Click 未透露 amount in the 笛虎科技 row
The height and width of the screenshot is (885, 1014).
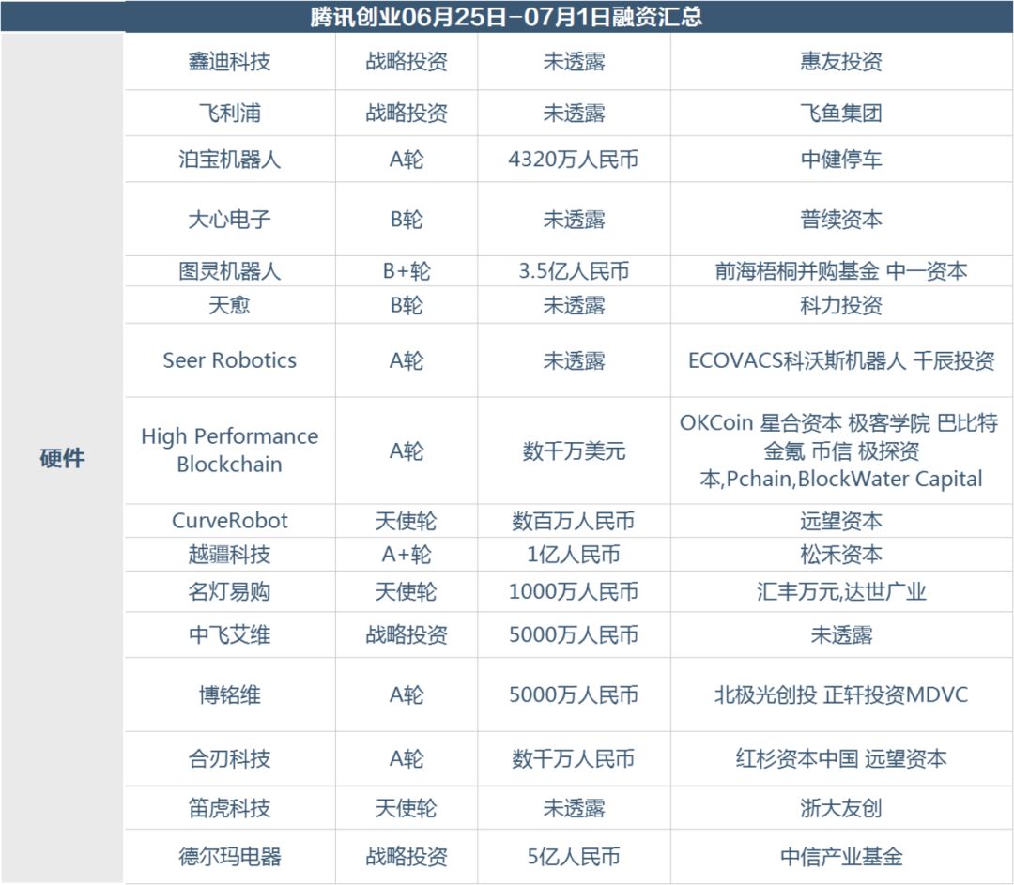click(x=574, y=809)
